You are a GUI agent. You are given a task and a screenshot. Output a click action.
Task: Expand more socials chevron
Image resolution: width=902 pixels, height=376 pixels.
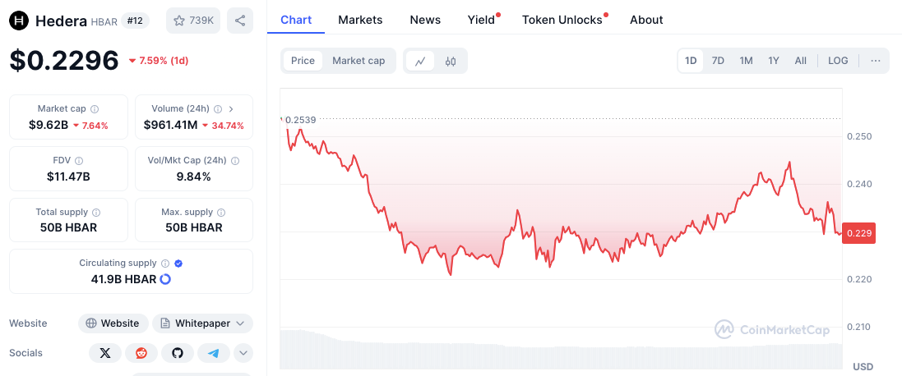point(243,353)
